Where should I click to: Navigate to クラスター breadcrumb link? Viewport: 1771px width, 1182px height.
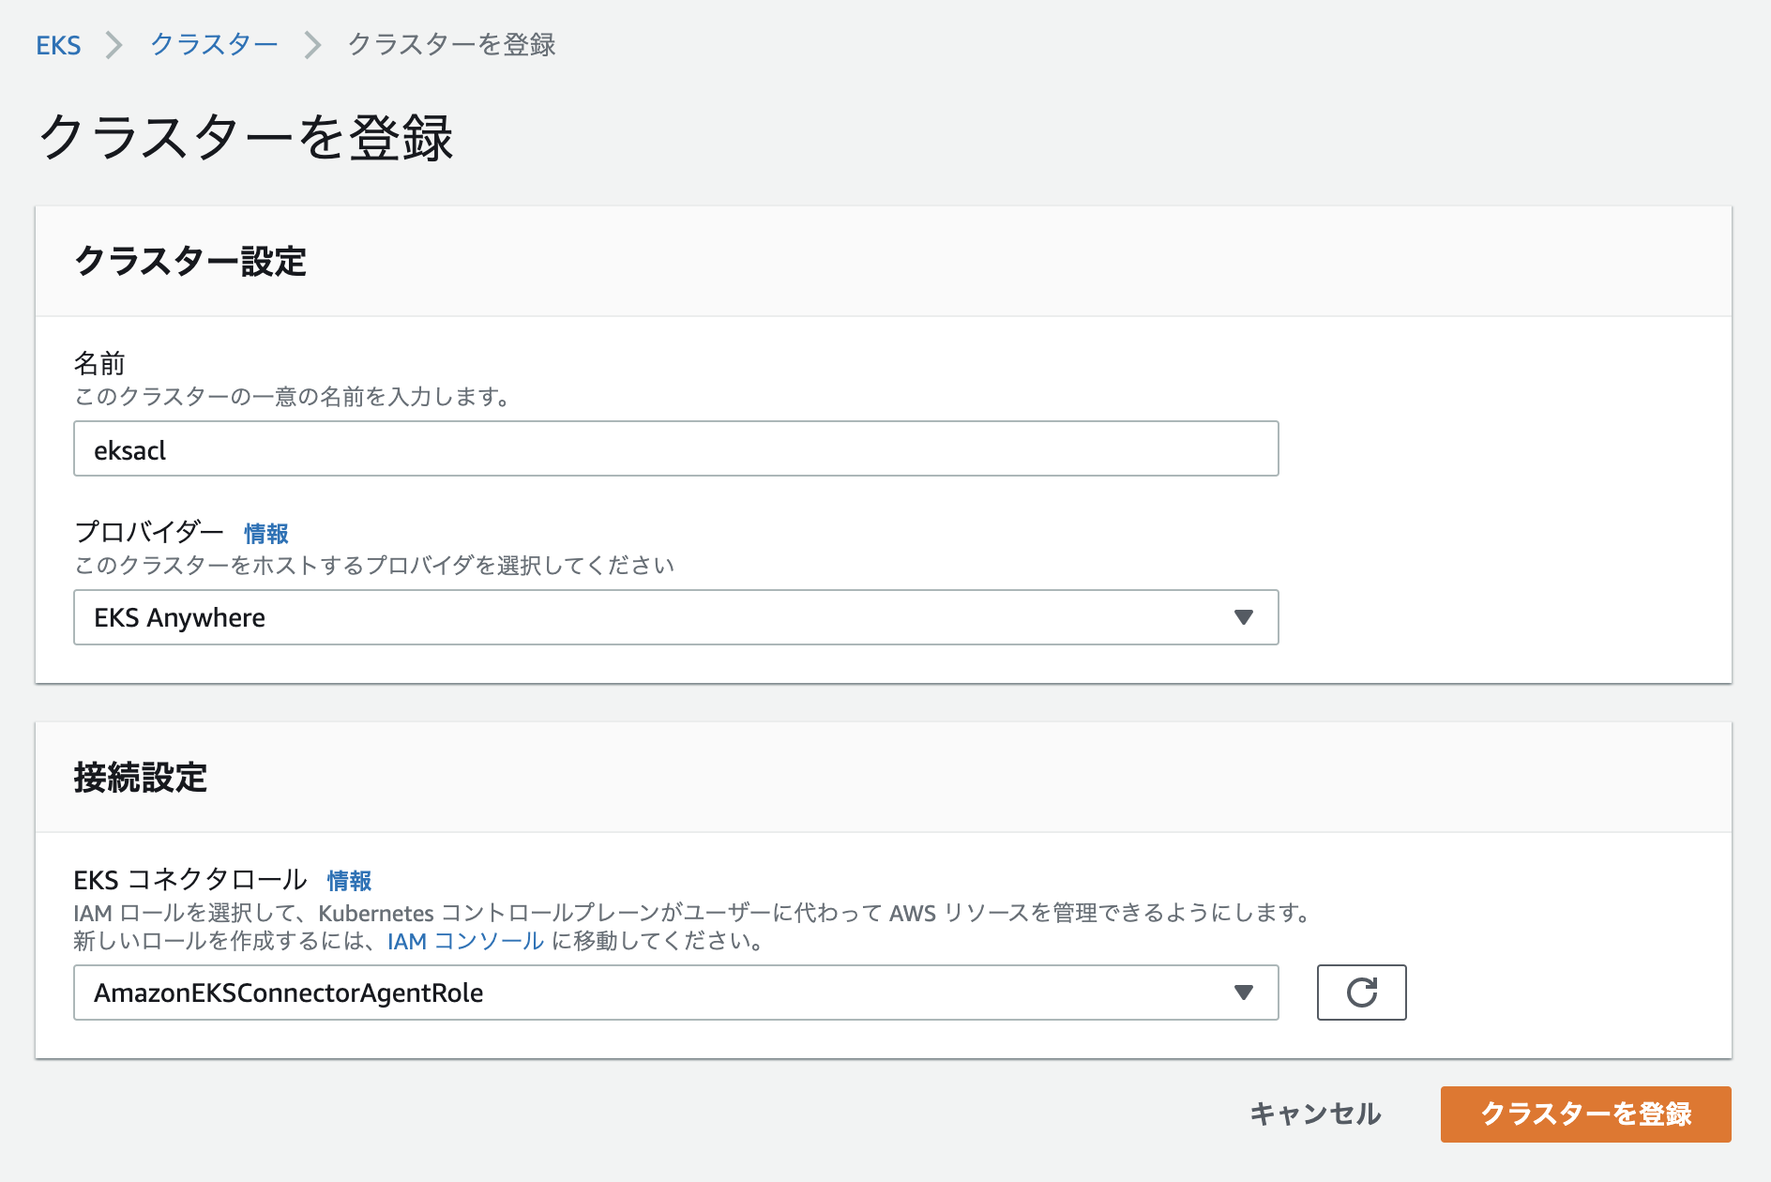[x=214, y=44]
